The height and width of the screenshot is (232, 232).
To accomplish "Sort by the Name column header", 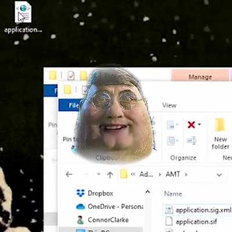I will [173, 194].
